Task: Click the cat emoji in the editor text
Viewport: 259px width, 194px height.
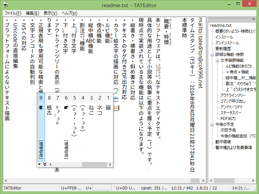Action: 116,108
